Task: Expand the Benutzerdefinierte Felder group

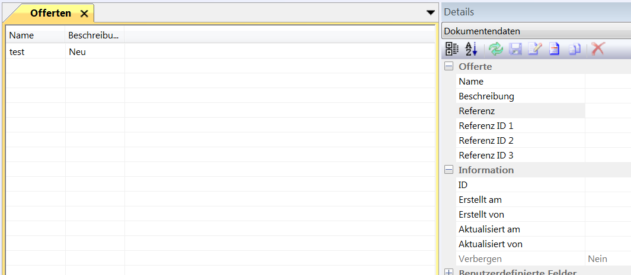Action: point(449,272)
